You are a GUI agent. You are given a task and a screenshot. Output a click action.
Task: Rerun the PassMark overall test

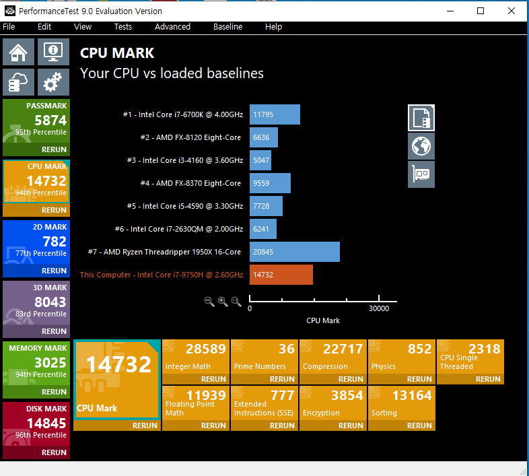click(x=36, y=149)
